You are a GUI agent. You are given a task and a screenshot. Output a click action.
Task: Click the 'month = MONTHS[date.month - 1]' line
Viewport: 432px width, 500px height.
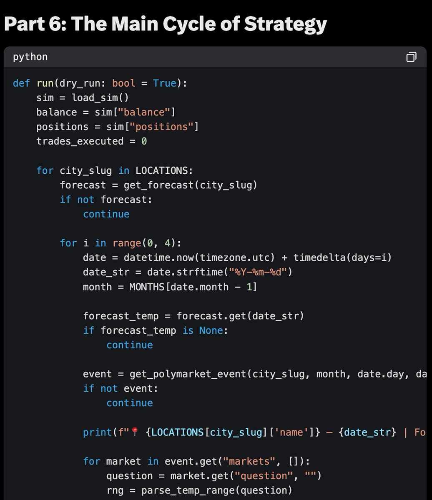170,287
